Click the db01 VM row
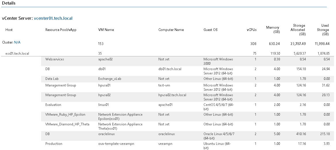336x150 pixels. (x=102, y=69)
